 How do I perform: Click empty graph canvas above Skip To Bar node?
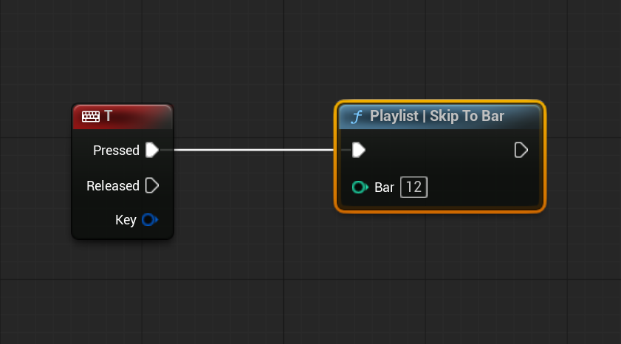pyautogui.click(x=439, y=52)
